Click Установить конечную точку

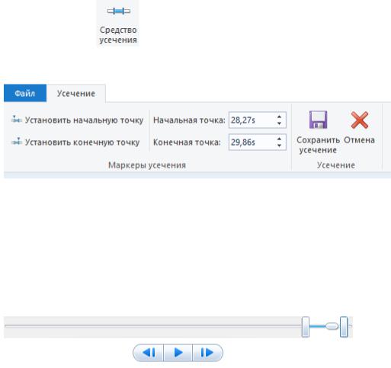point(75,142)
